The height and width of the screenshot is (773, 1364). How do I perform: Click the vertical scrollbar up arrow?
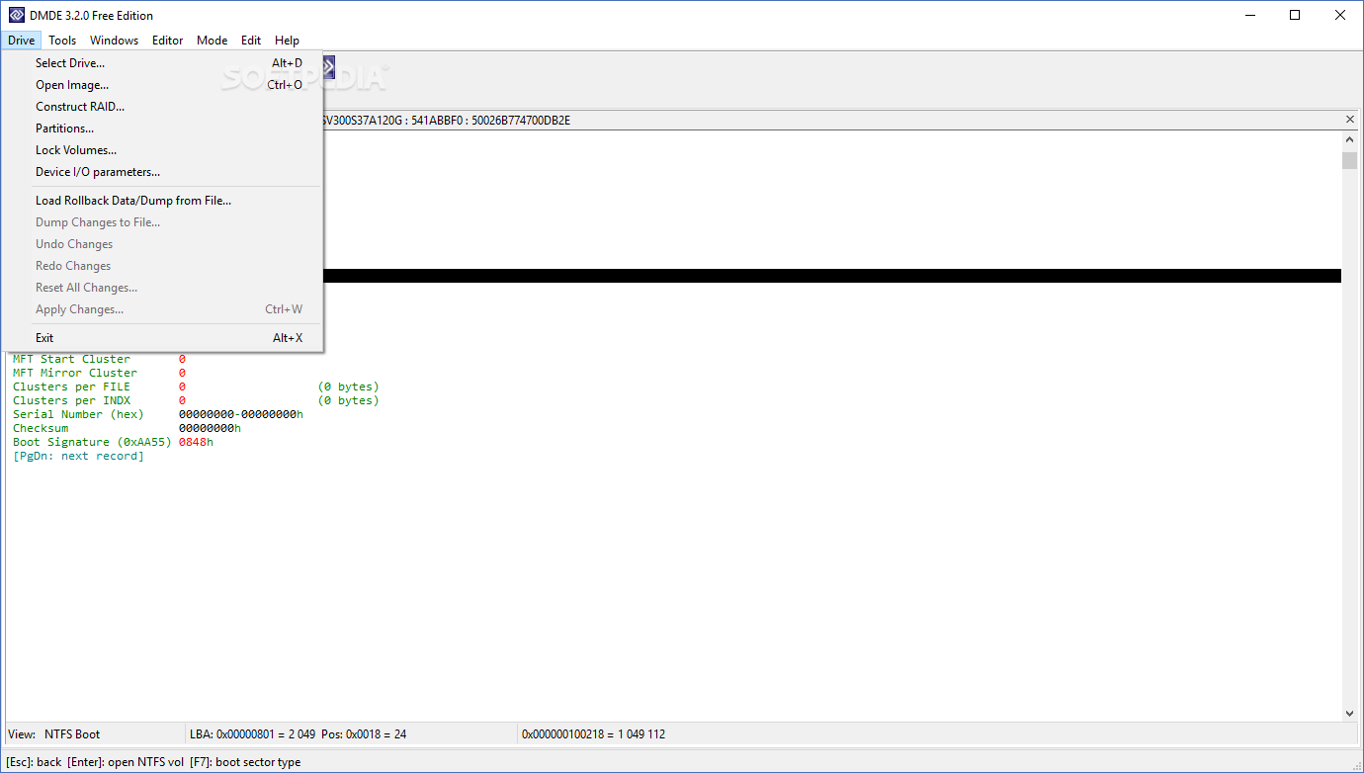[1349, 140]
